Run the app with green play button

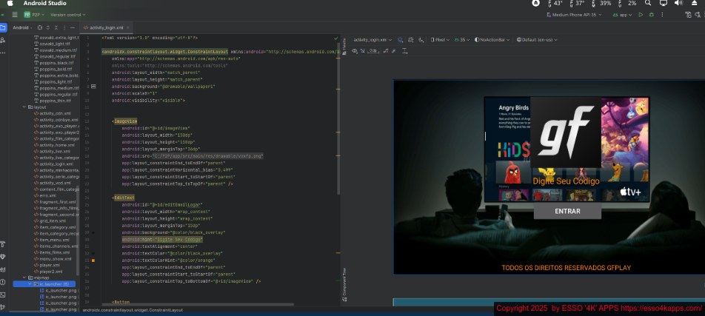click(x=641, y=15)
